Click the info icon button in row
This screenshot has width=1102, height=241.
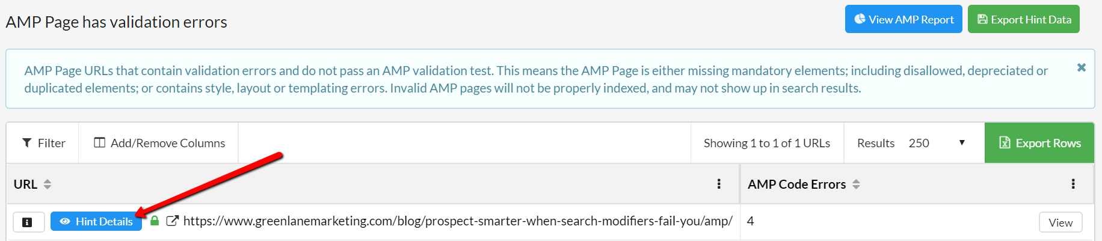[x=28, y=222]
